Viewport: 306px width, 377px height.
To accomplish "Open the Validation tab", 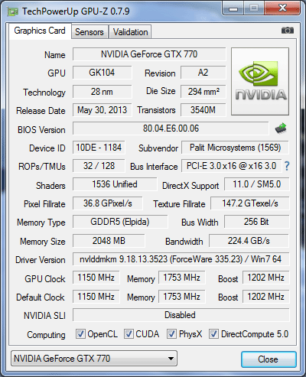I will [130, 32].
